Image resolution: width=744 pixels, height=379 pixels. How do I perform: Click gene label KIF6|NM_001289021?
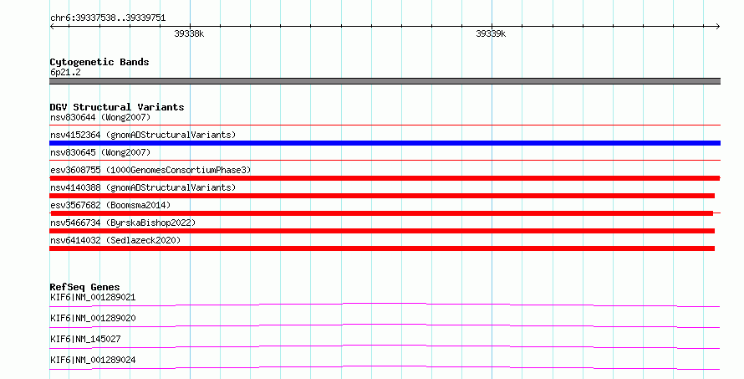click(x=93, y=297)
